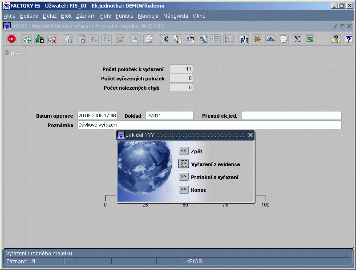
Task: Click the magnifier search icon in toolbar
Action: pos(202,39)
